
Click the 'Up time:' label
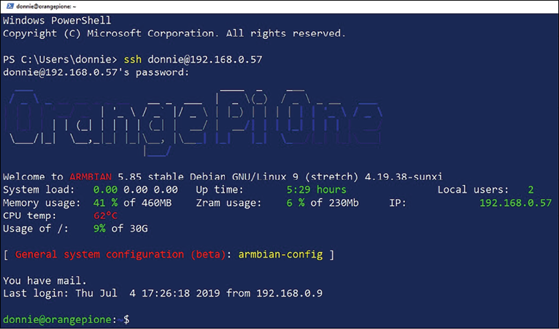coord(219,189)
